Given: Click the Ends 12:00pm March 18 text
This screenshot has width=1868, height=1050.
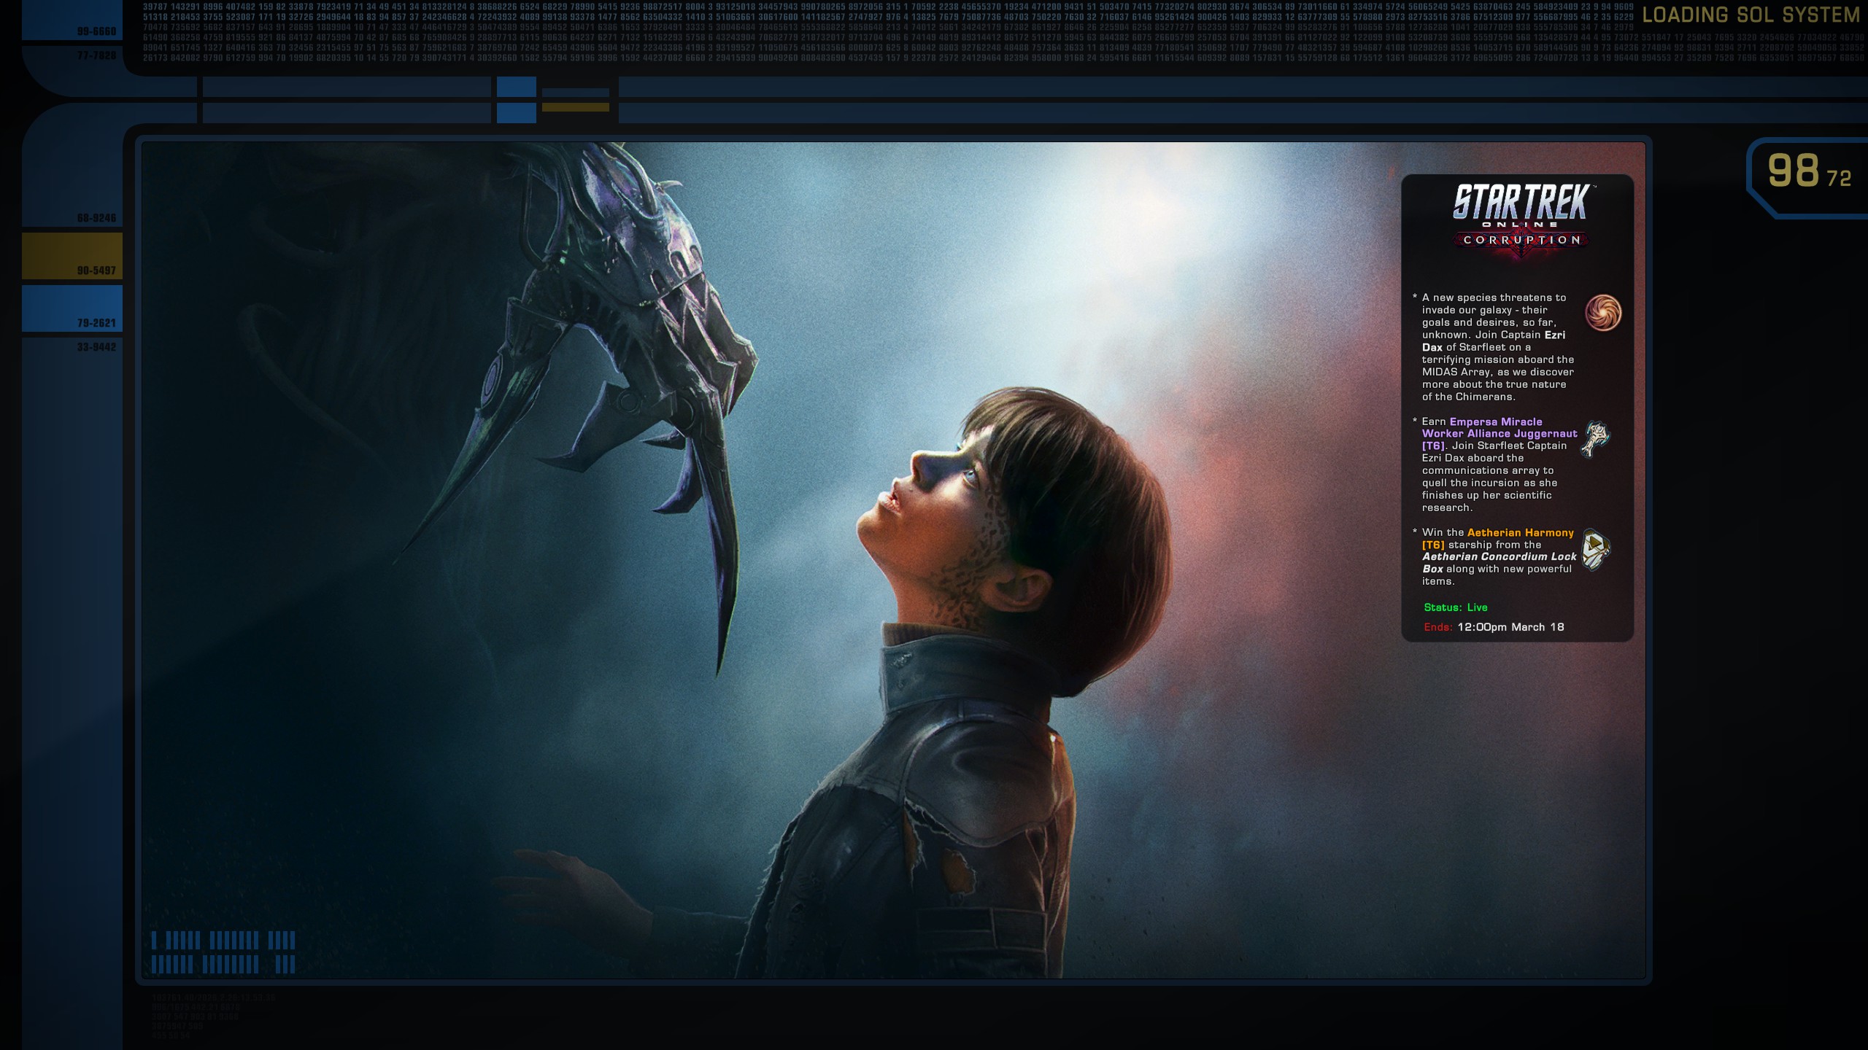Looking at the screenshot, I should (1494, 627).
